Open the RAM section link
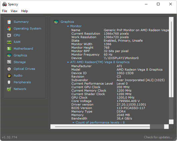This screenshot has width=177, height=141. coord(17,42)
